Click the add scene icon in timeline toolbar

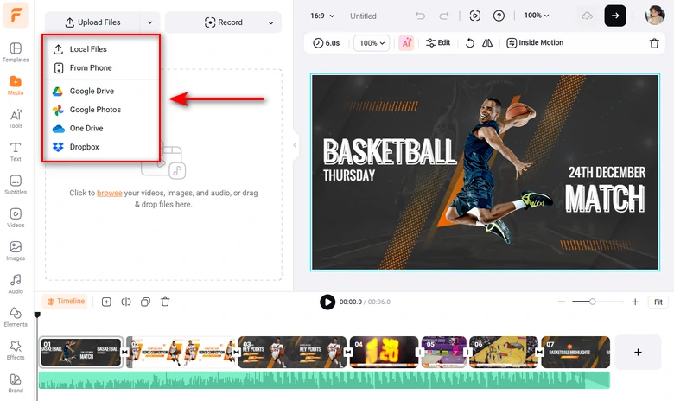point(106,302)
